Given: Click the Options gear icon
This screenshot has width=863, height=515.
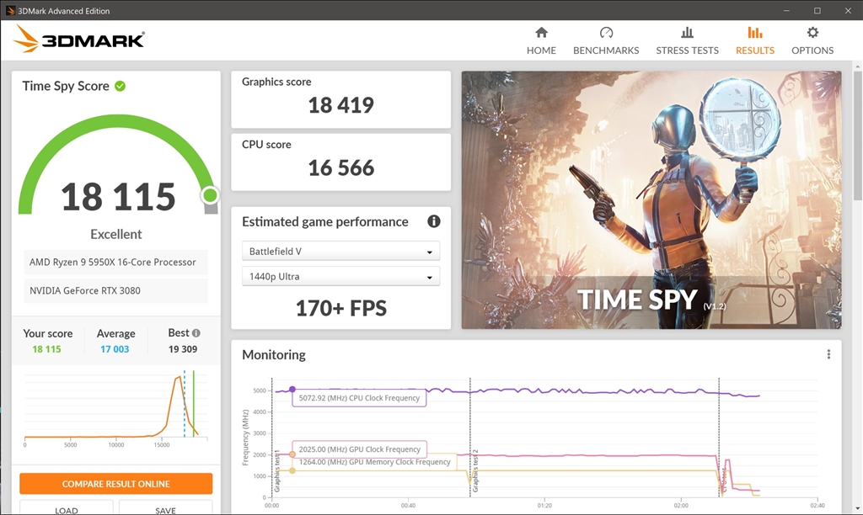Looking at the screenshot, I should click(812, 33).
